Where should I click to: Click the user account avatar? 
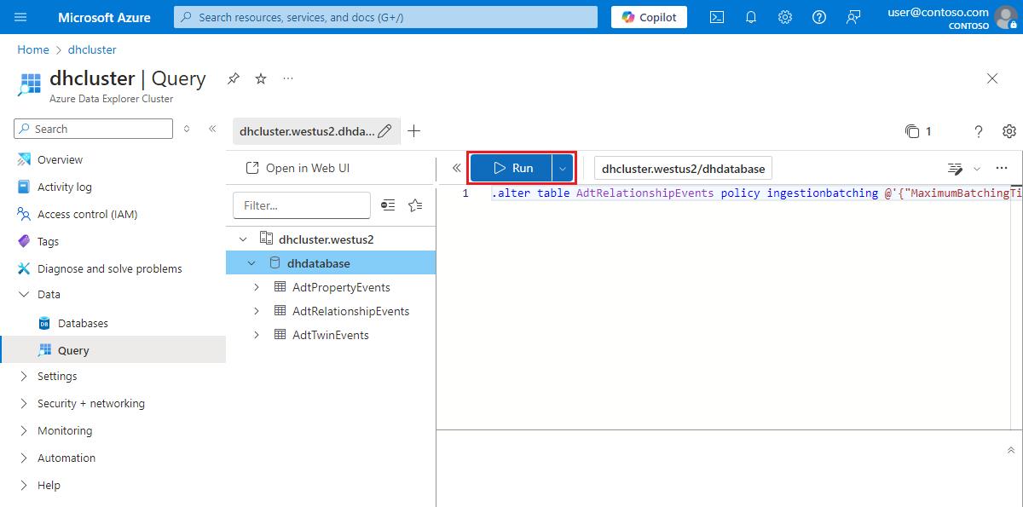coord(1006,17)
